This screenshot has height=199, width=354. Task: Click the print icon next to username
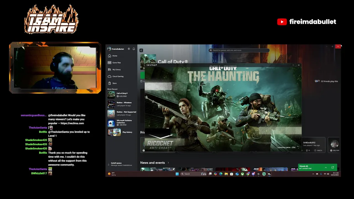(x=129, y=49)
